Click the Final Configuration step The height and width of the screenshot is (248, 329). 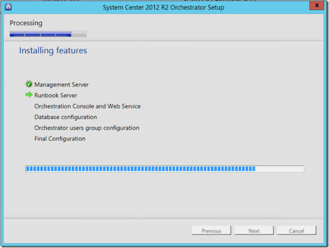point(60,139)
